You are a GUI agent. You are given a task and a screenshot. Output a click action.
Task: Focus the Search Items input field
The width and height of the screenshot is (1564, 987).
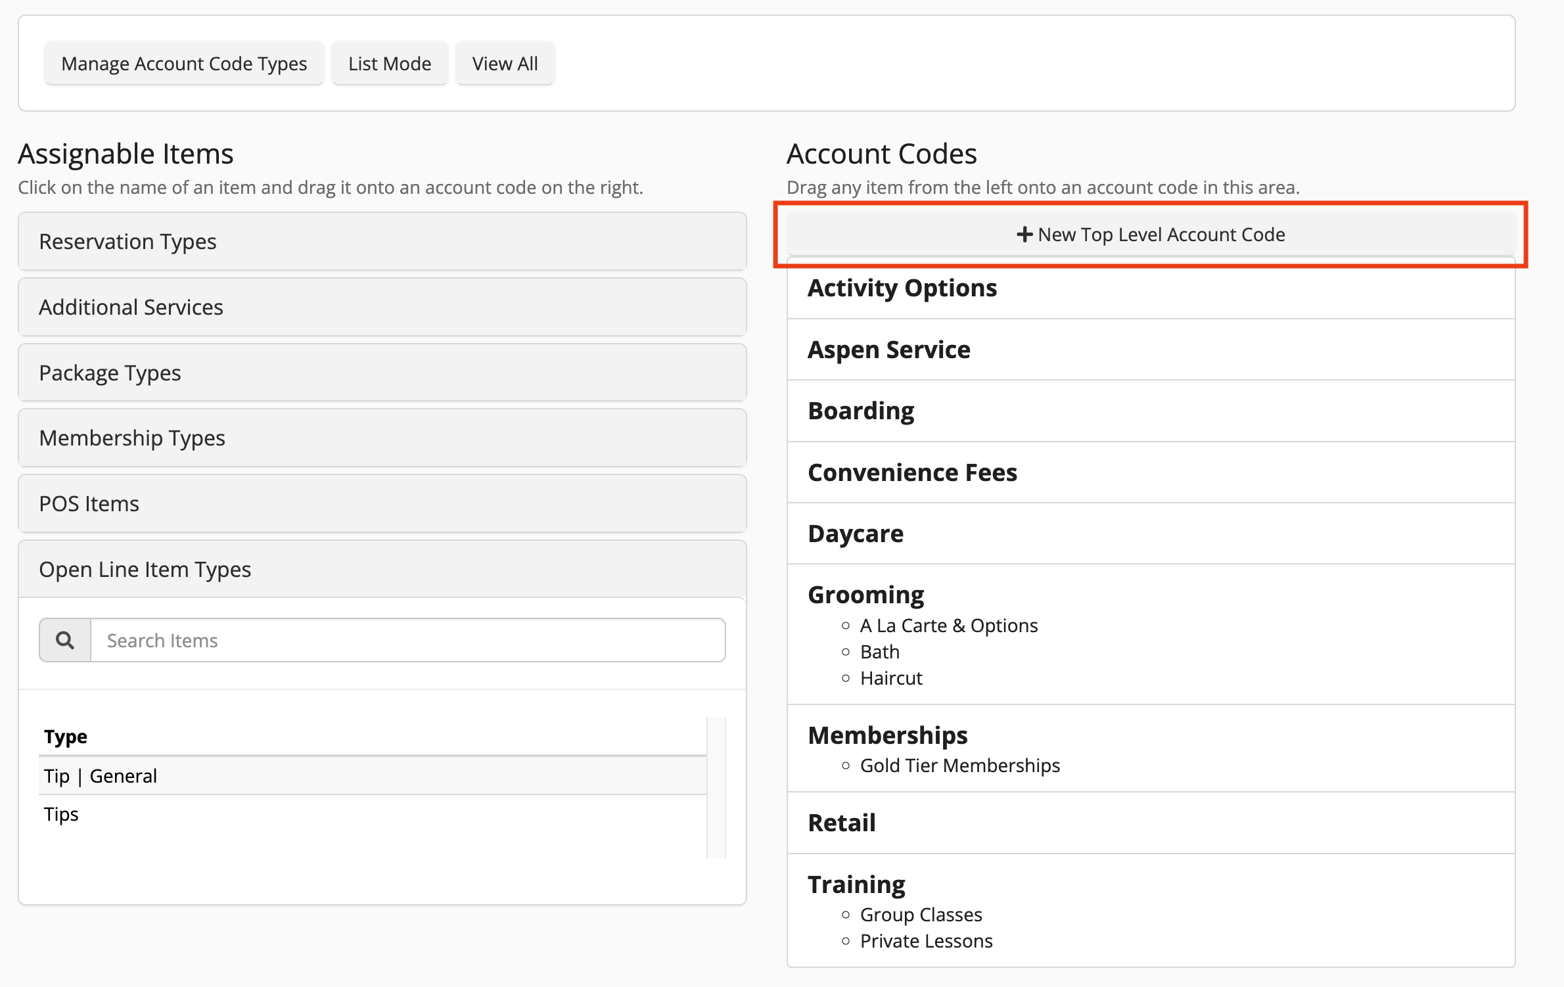[408, 640]
